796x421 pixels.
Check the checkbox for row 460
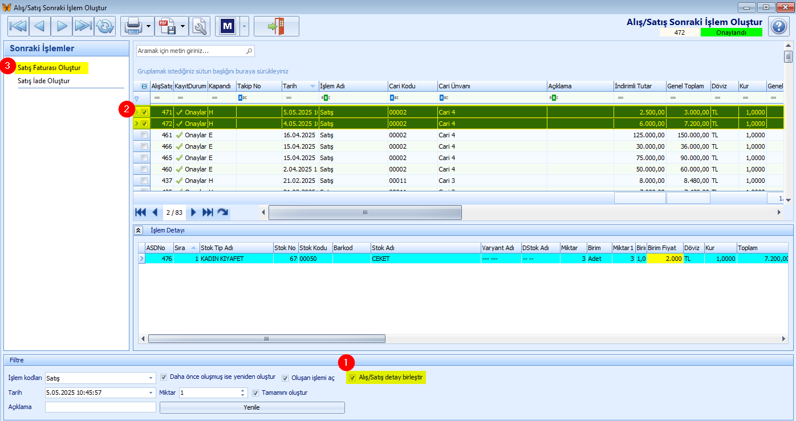click(144, 169)
